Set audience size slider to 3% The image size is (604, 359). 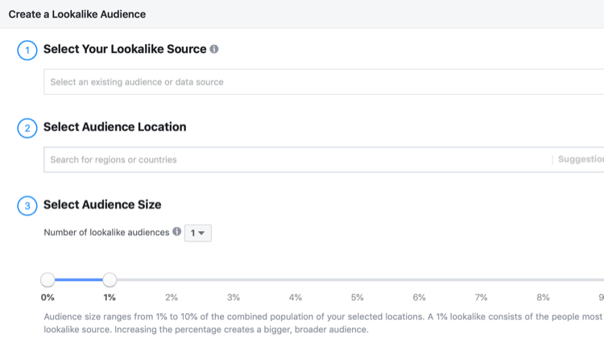tap(234, 280)
